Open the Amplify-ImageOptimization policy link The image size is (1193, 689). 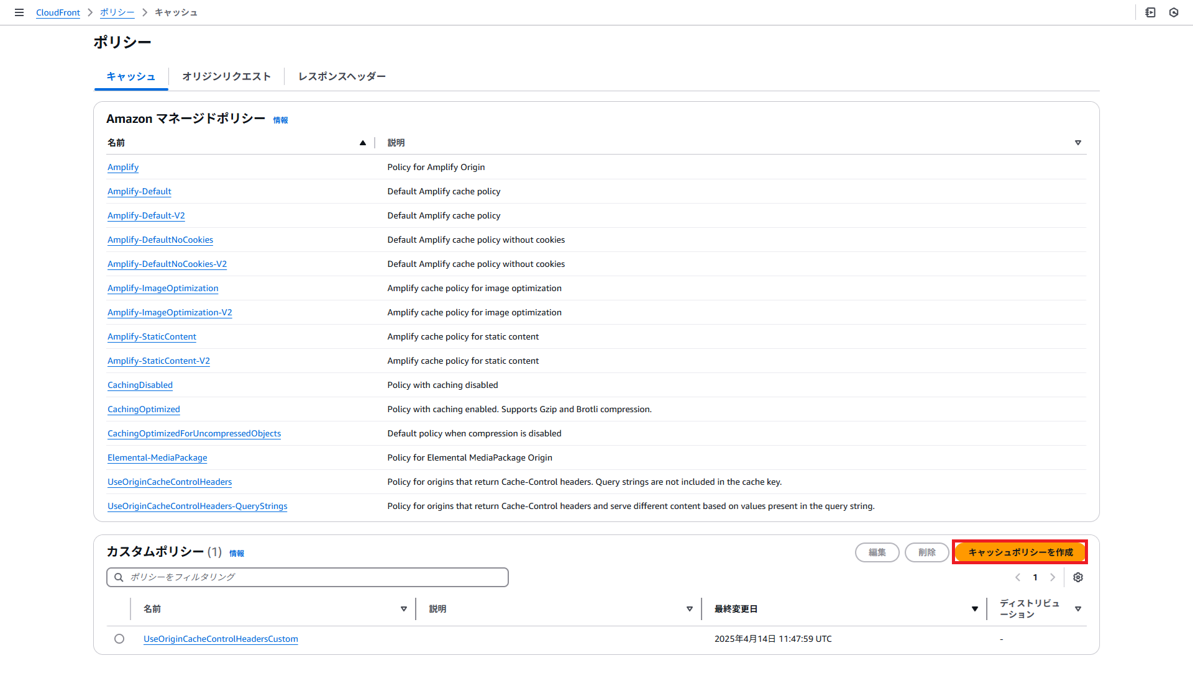coord(163,288)
